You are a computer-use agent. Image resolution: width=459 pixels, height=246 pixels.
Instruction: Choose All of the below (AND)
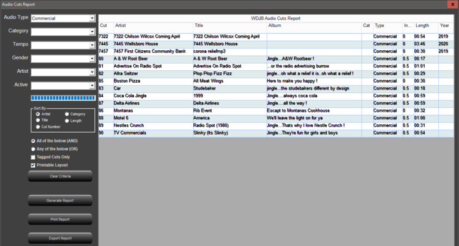pos(33,141)
